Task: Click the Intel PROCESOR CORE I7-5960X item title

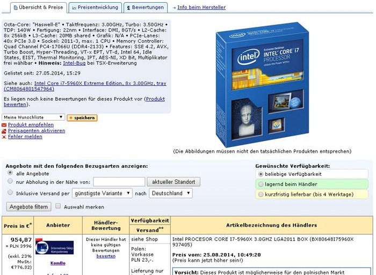Action: tap(263, 242)
